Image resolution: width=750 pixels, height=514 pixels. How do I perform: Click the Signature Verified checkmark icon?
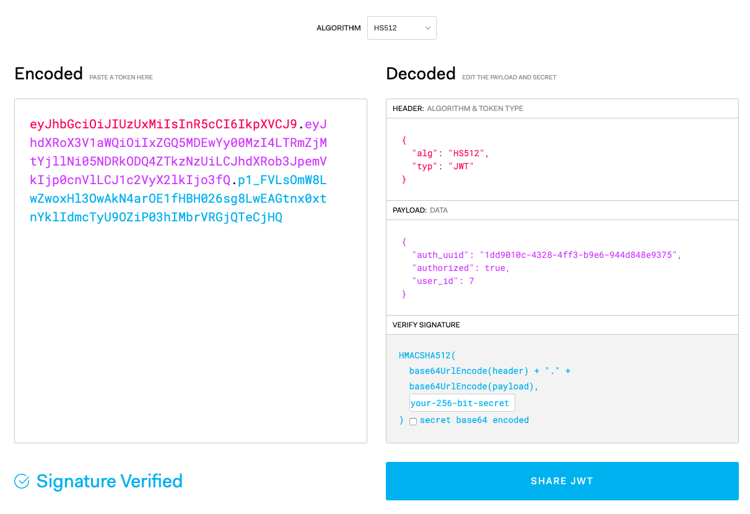tap(21, 481)
